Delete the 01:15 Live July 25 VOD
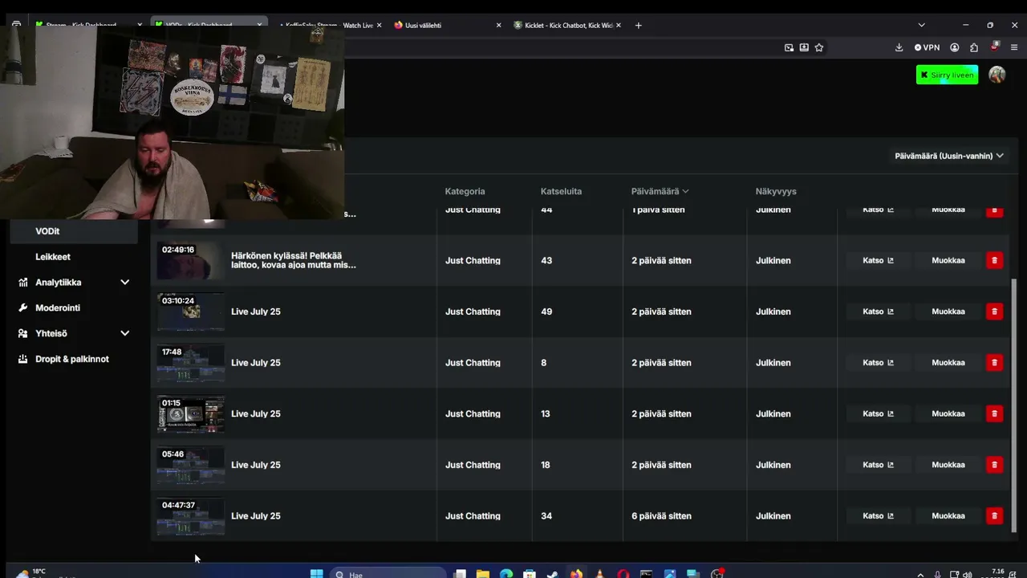This screenshot has width=1027, height=578. coord(994,413)
